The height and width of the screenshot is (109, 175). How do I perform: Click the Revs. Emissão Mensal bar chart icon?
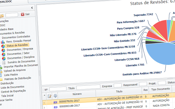3,42
